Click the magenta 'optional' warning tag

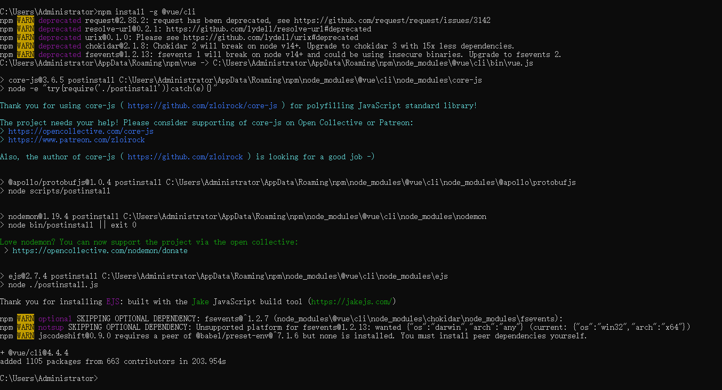pyautogui.click(x=55, y=319)
